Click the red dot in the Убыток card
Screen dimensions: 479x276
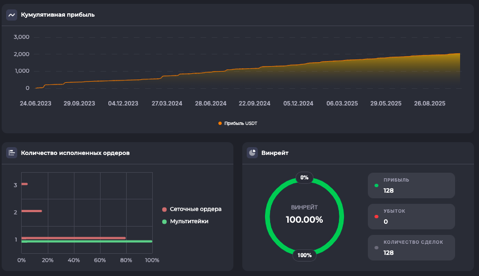(376, 217)
